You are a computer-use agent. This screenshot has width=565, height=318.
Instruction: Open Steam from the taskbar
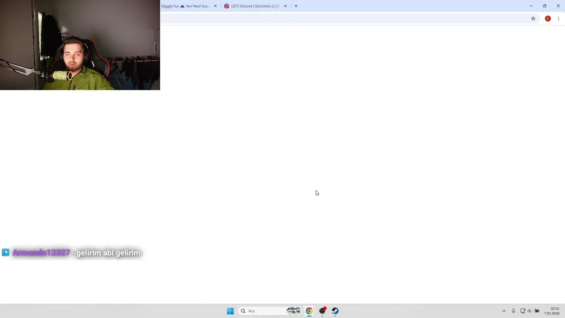[335, 311]
